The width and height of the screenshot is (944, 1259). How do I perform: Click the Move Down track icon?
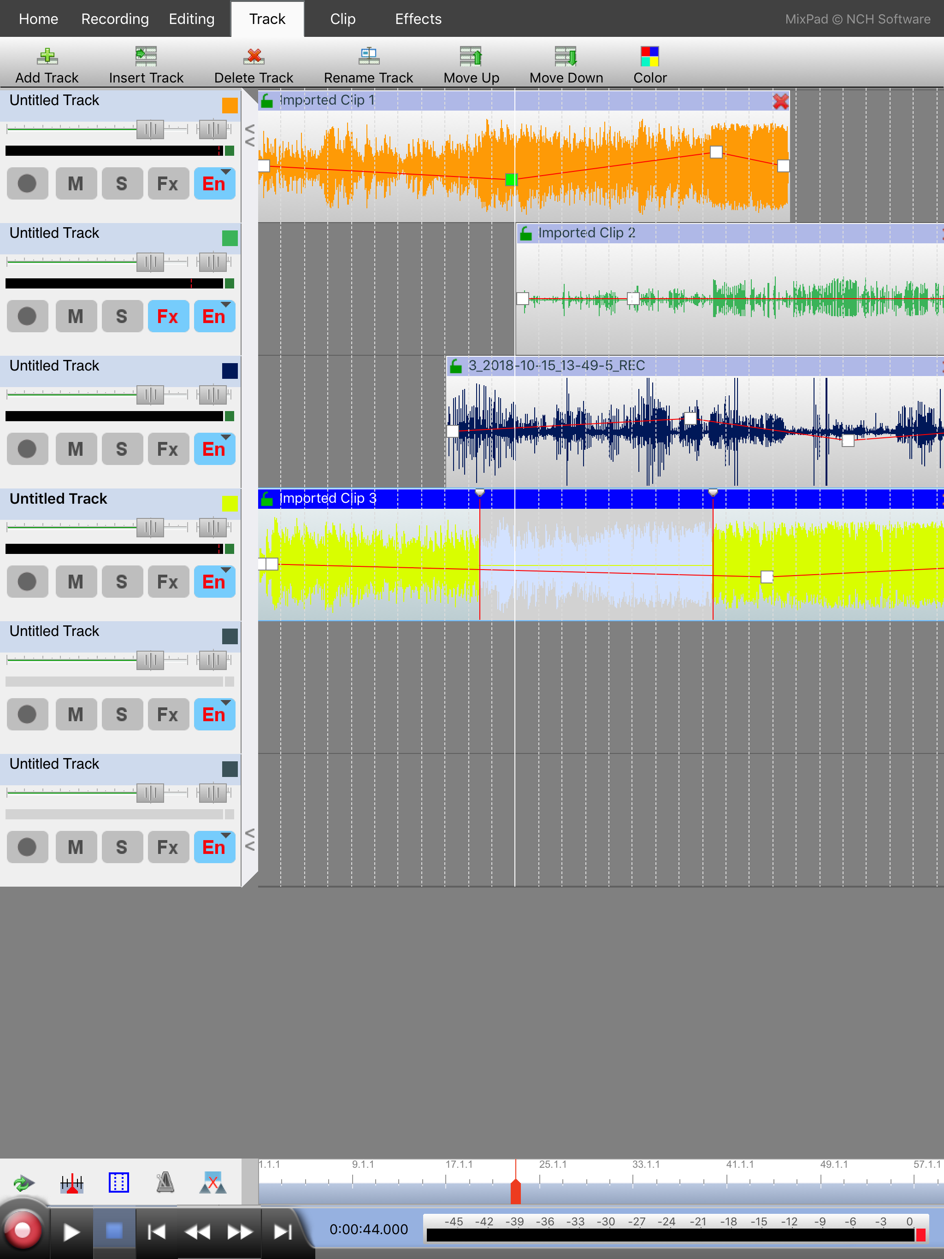point(566,56)
